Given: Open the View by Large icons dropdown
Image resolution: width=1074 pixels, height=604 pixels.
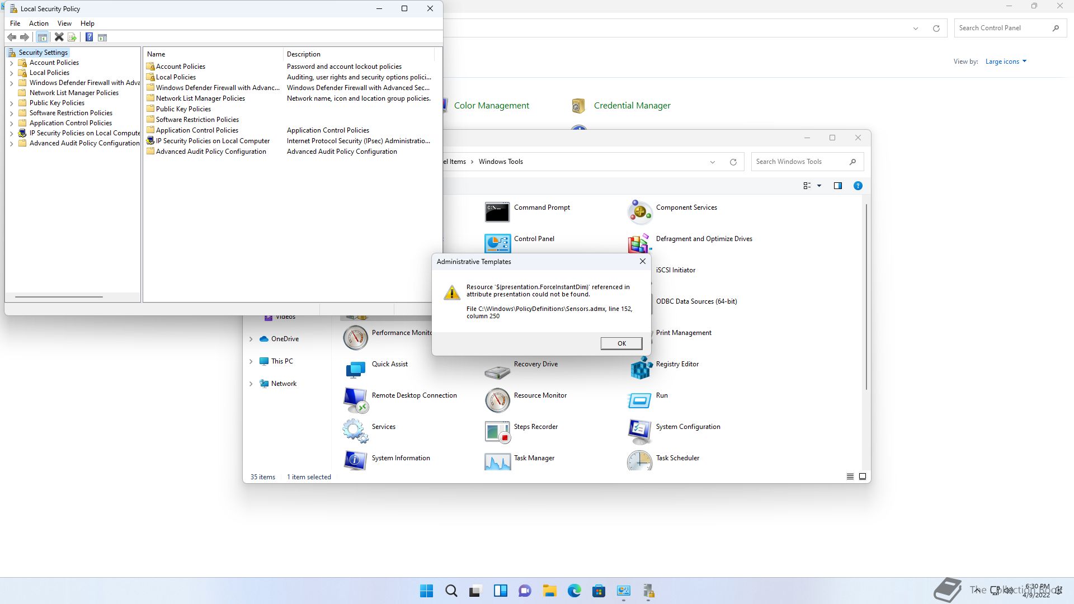Looking at the screenshot, I should [x=1006, y=62].
